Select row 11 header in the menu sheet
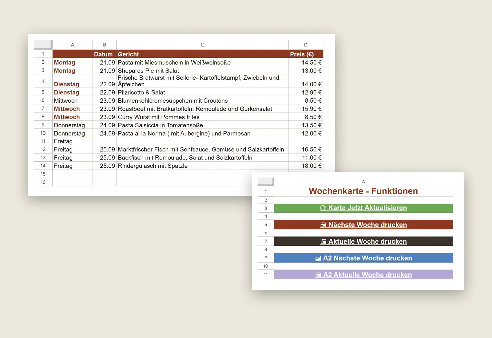 point(43,141)
